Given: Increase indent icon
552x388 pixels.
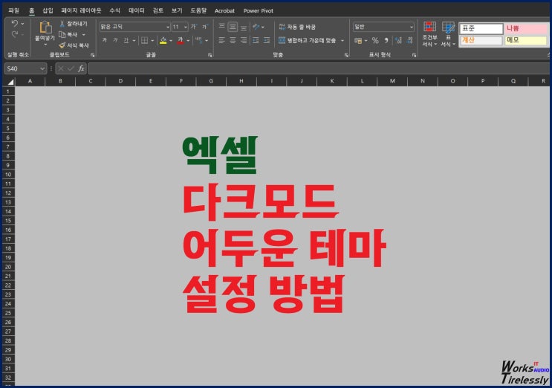Looking at the screenshot, I should pos(267,40).
